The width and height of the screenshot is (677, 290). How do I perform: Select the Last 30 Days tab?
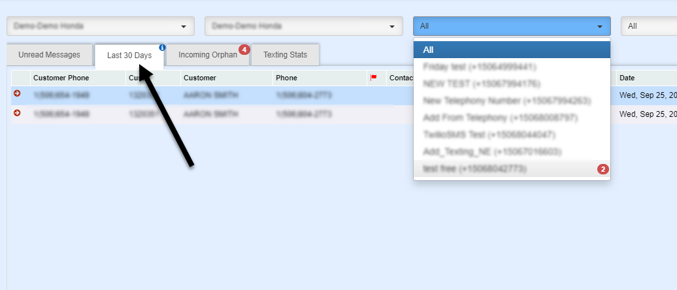129,56
